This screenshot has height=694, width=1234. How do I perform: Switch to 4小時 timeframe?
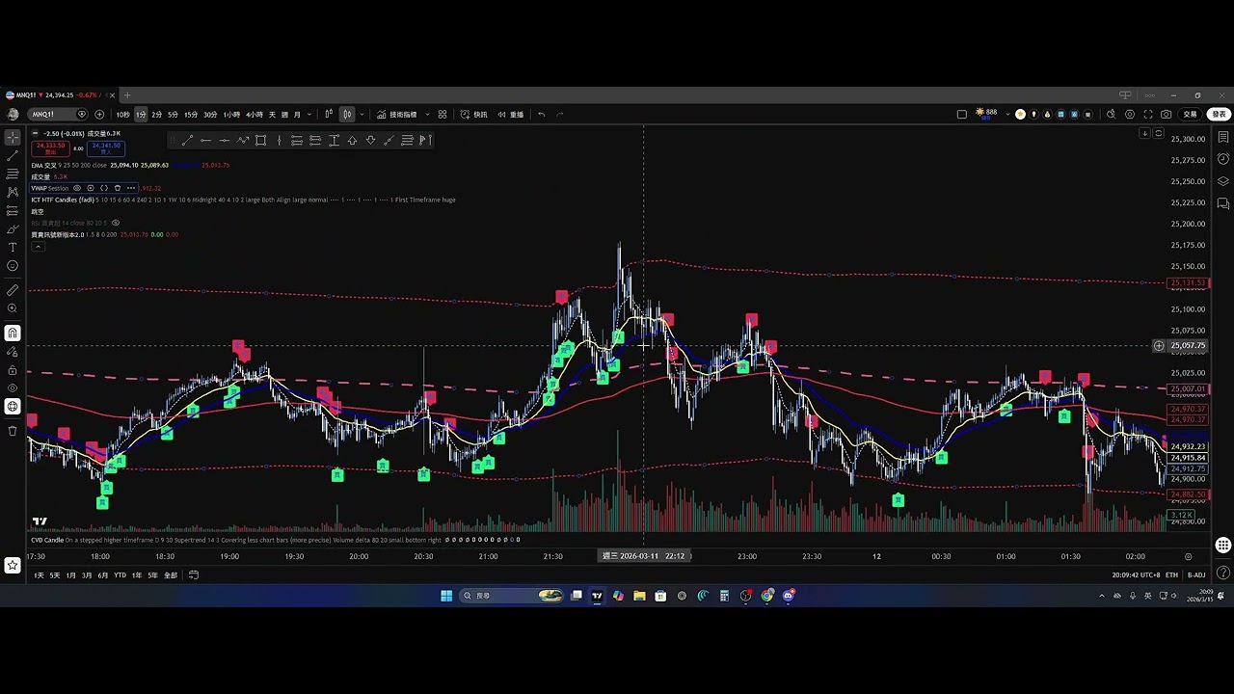[255, 115]
